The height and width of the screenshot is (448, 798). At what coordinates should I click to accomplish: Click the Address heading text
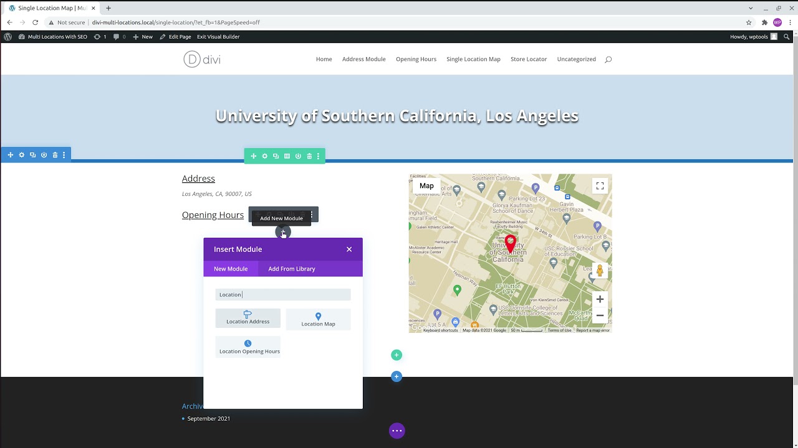[198, 179]
